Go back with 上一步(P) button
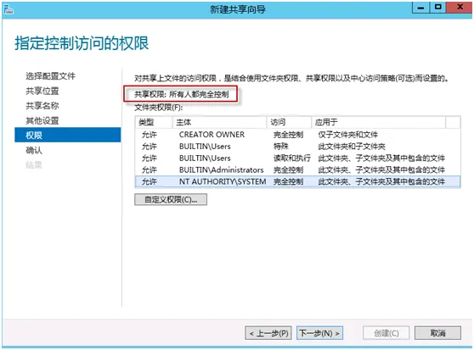Image resolution: width=474 pixels, height=350 pixels. pyautogui.click(x=268, y=333)
